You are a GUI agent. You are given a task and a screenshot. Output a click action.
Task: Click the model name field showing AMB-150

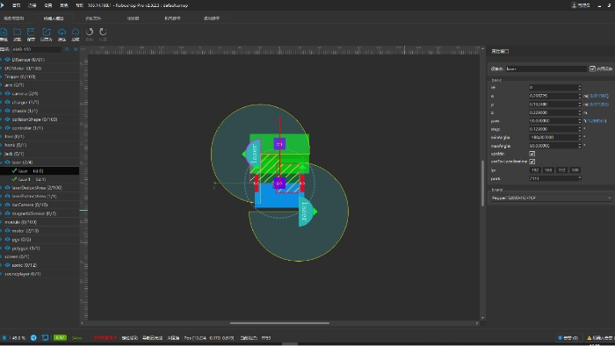click(37, 49)
